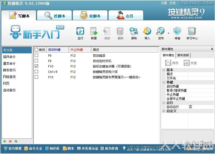
Task: Open 反馈 in the title bar
Action: point(172,3)
